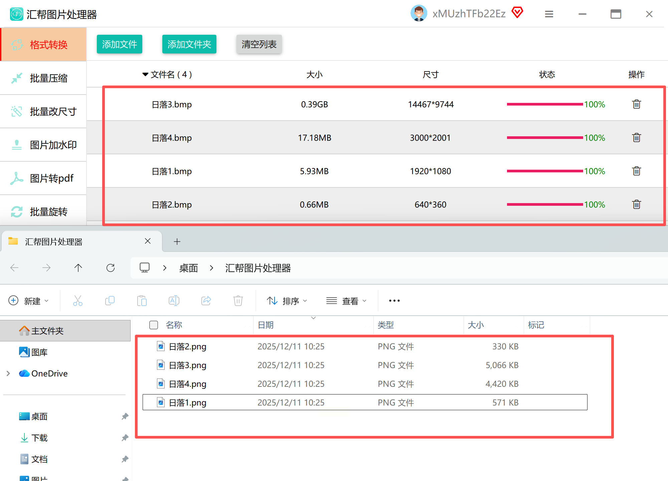Click trash icon for 日落2.bmp row
668x481 pixels.
click(x=636, y=204)
